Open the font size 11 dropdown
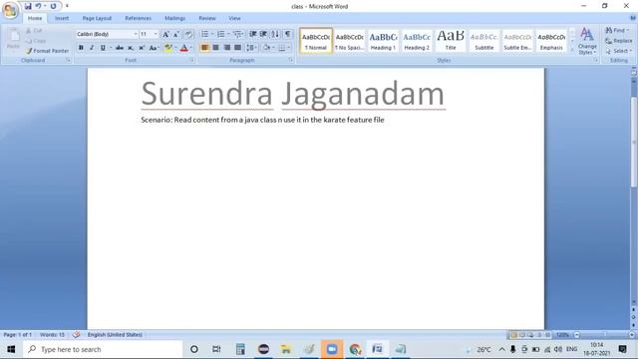Image resolution: width=638 pixels, height=359 pixels. (x=156, y=34)
